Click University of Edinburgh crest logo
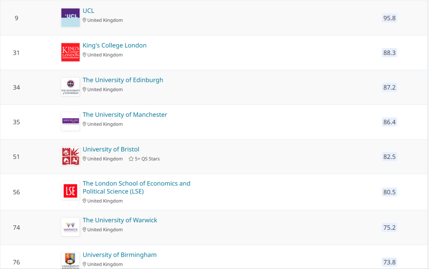This screenshot has height=269, width=429. tap(70, 87)
